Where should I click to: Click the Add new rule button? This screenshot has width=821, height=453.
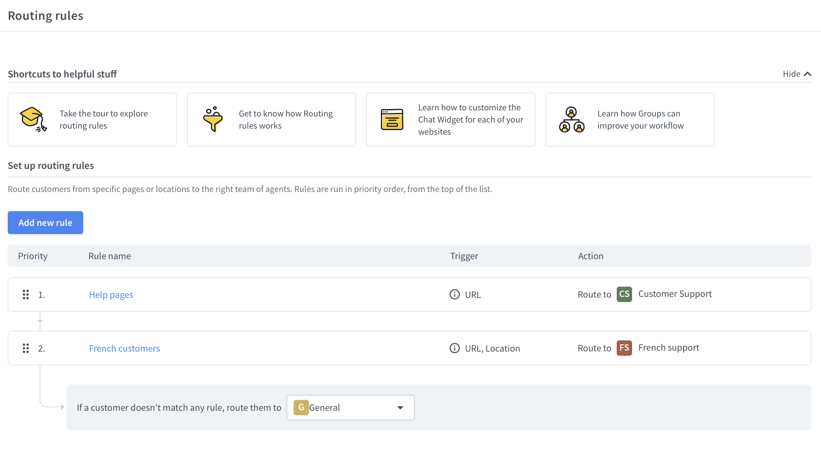click(45, 222)
